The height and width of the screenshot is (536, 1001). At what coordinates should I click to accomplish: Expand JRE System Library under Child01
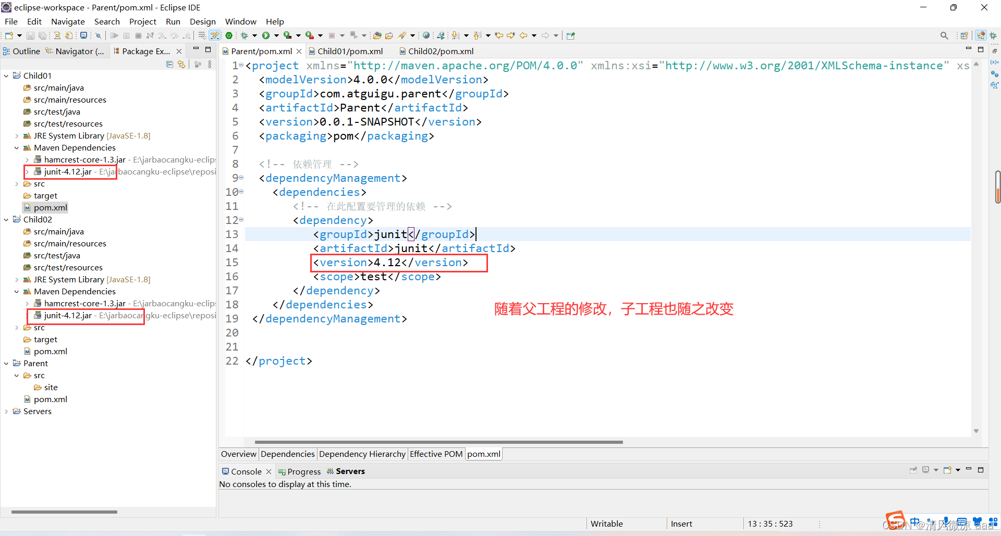tap(17, 136)
